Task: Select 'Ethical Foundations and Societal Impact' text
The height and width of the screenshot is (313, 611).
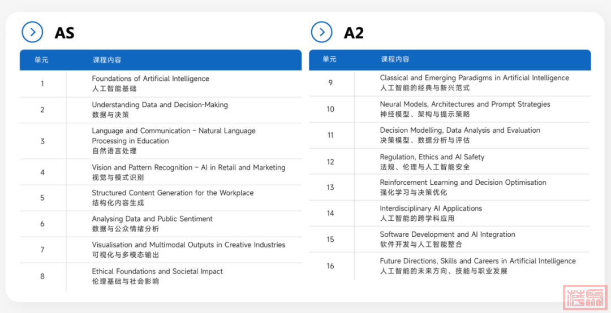Action: coord(157,271)
